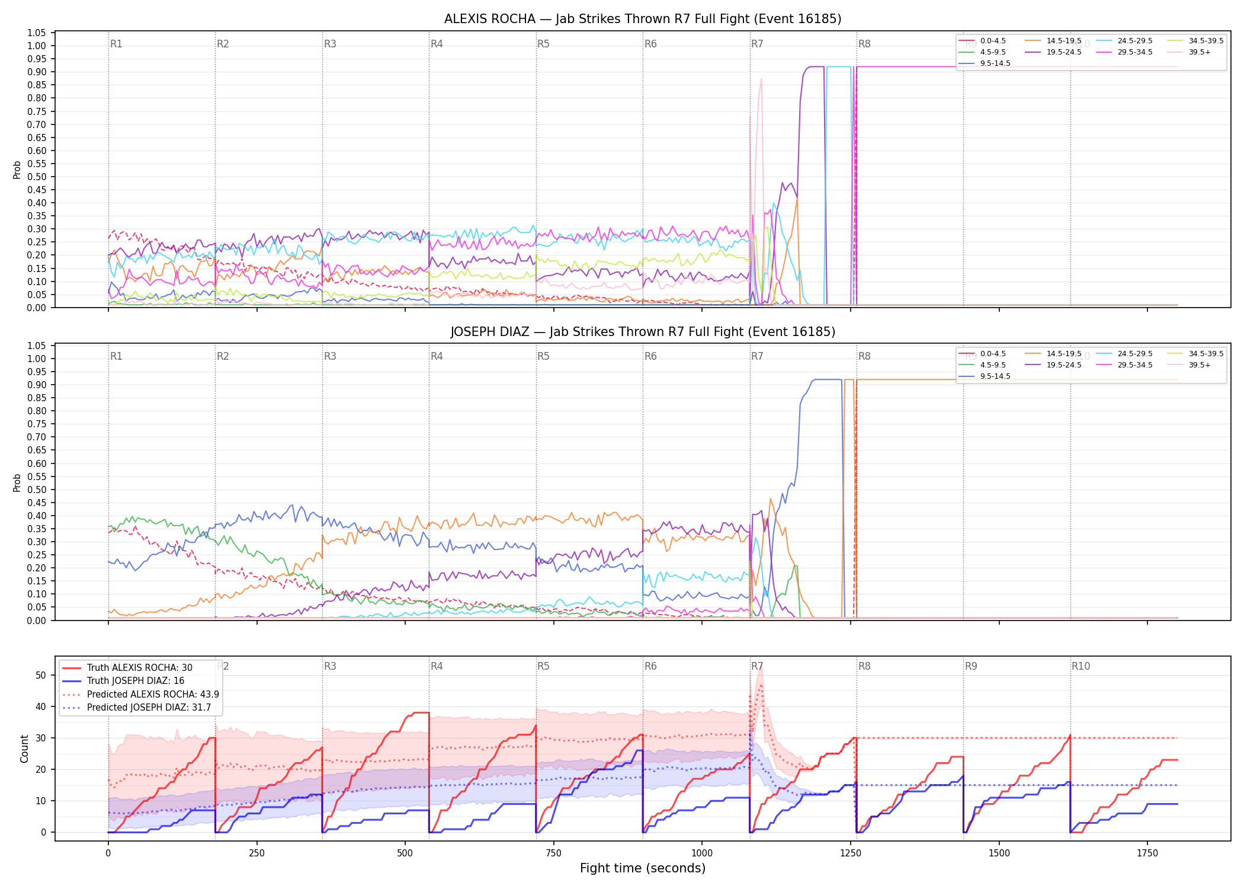Click R3 round marker in JOSEPH DIAZ chart
The height and width of the screenshot is (889, 1244).
coord(330,356)
